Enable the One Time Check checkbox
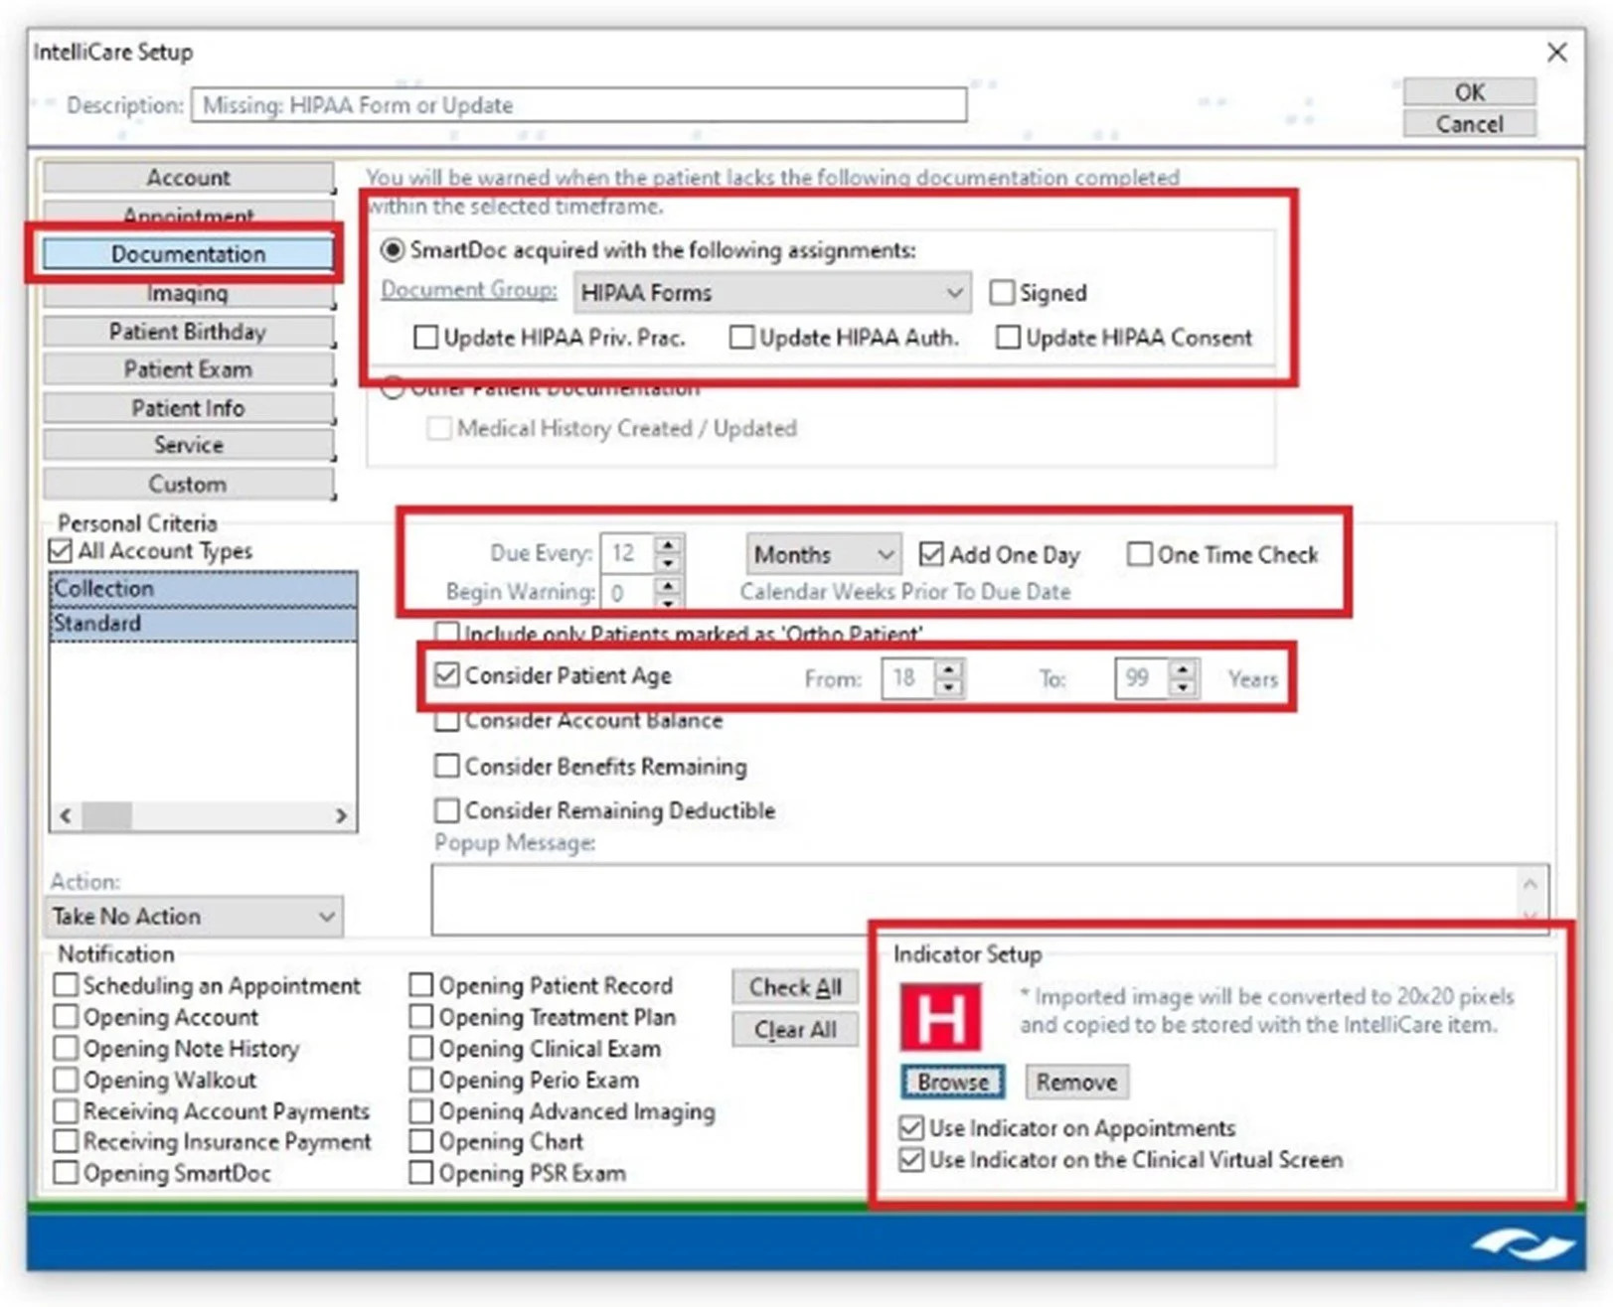Viewport: 1613px width, 1307px height. coord(1139,554)
